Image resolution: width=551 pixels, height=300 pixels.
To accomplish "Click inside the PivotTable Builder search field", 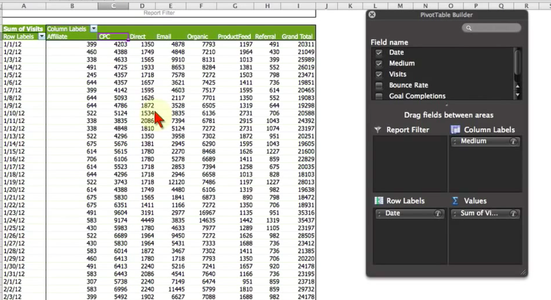I will [492, 28].
